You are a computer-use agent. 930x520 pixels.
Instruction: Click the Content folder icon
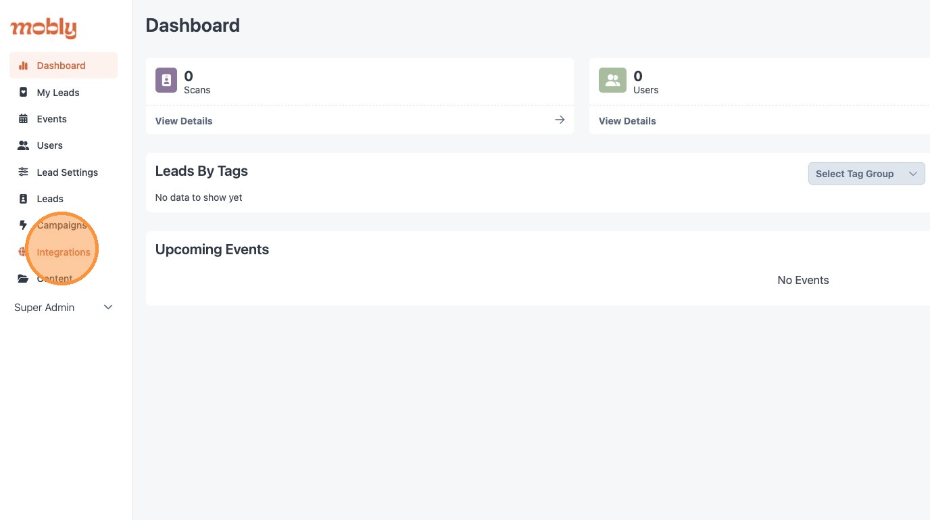coord(24,279)
